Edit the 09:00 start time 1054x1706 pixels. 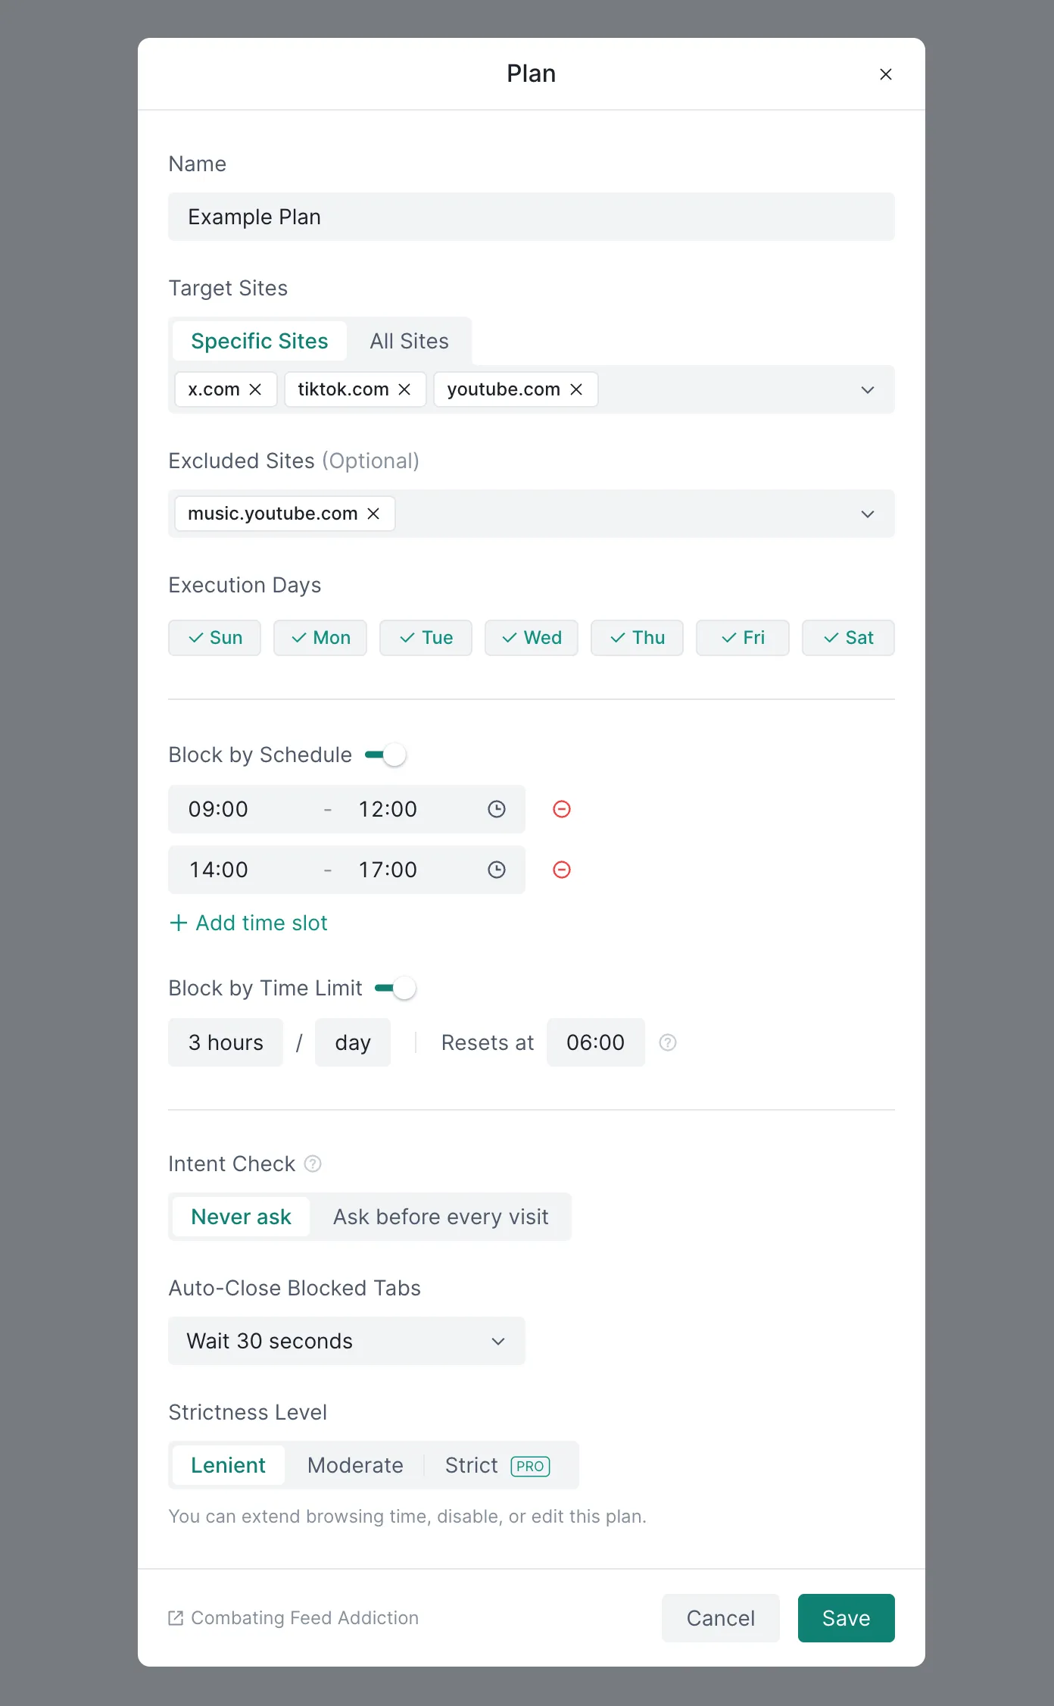[x=218, y=809]
